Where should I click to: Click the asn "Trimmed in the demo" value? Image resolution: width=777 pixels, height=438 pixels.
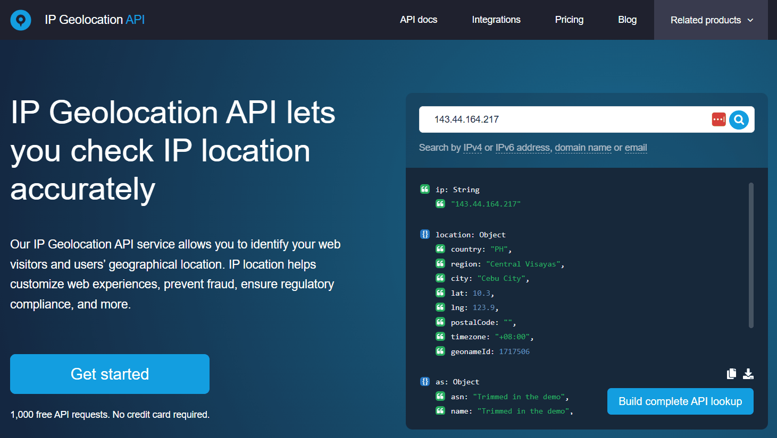click(519, 397)
